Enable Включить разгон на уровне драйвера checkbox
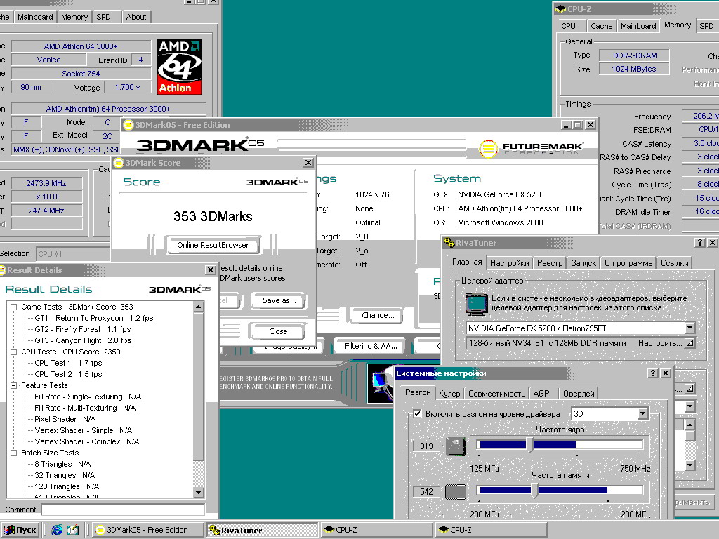This screenshot has height=539, width=719. coord(417,413)
